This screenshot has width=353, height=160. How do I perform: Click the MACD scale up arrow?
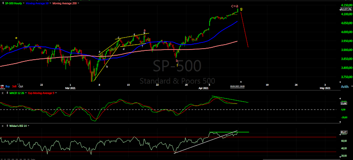(340, 98)
